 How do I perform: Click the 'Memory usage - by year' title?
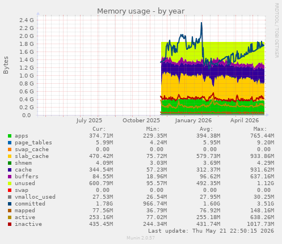pyautogui.click(x=141, y=11)
